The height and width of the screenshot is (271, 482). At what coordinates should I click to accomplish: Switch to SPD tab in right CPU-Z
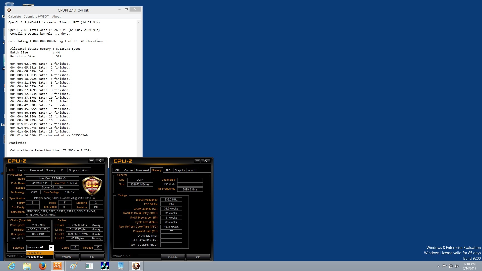click(x=168, y=170)
